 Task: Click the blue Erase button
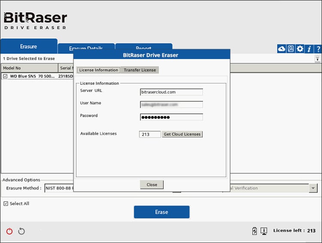pyautogui.click(x=161, y=212)
